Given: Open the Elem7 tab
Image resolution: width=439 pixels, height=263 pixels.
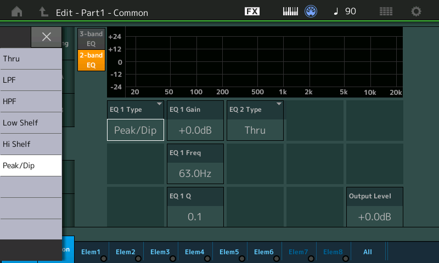Looking at the screenshot, I should click(x=299, y=252).
